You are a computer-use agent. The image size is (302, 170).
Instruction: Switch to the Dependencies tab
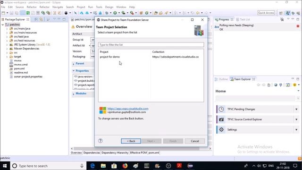pos(92,153)
